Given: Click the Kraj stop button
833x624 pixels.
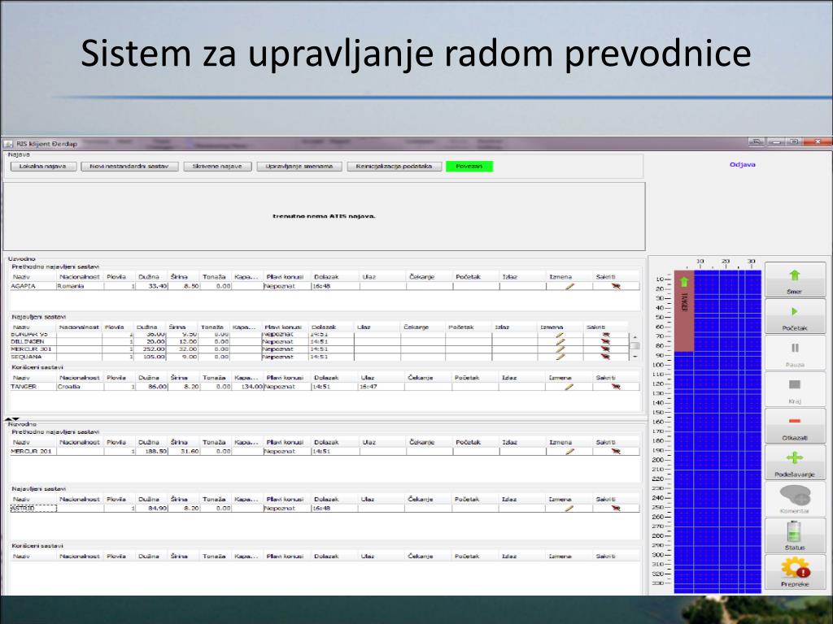Looking at the screenshot, I should pyautogui.click(x=795, y=389).
